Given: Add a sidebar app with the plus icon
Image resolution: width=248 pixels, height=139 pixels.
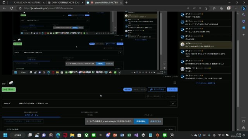Looking at the screenshot, I should click(244, 34).
